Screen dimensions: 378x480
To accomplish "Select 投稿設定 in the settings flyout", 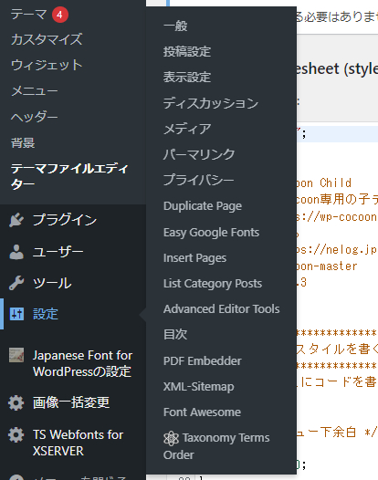I will point(187,52).
